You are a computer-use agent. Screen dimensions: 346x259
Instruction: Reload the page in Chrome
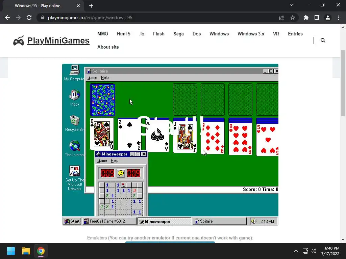29,18
